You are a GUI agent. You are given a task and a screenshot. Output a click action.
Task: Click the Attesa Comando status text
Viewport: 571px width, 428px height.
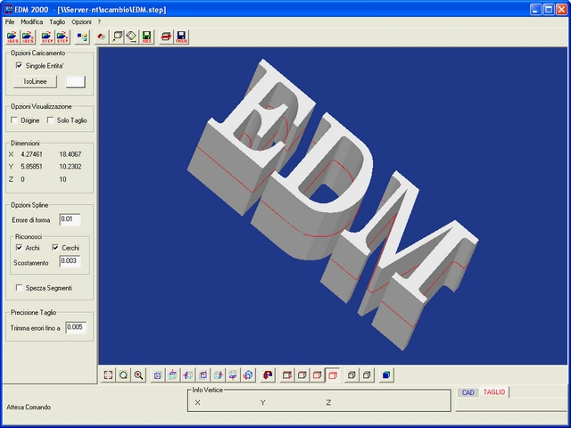point(29,407)
